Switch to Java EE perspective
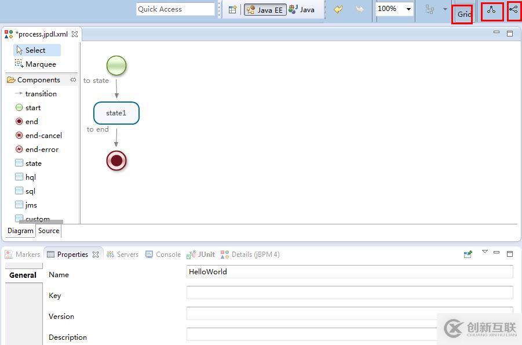The image size is (522, 345). click(265, 10)
